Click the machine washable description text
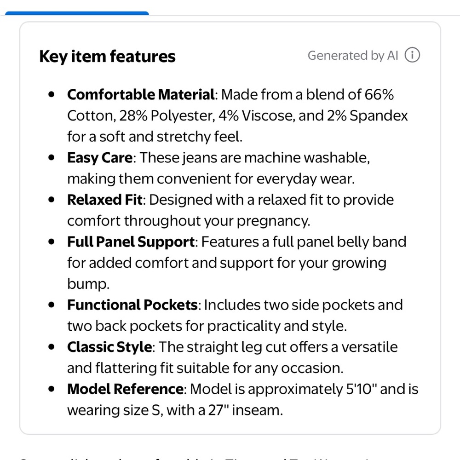 (x=307, y=158)
